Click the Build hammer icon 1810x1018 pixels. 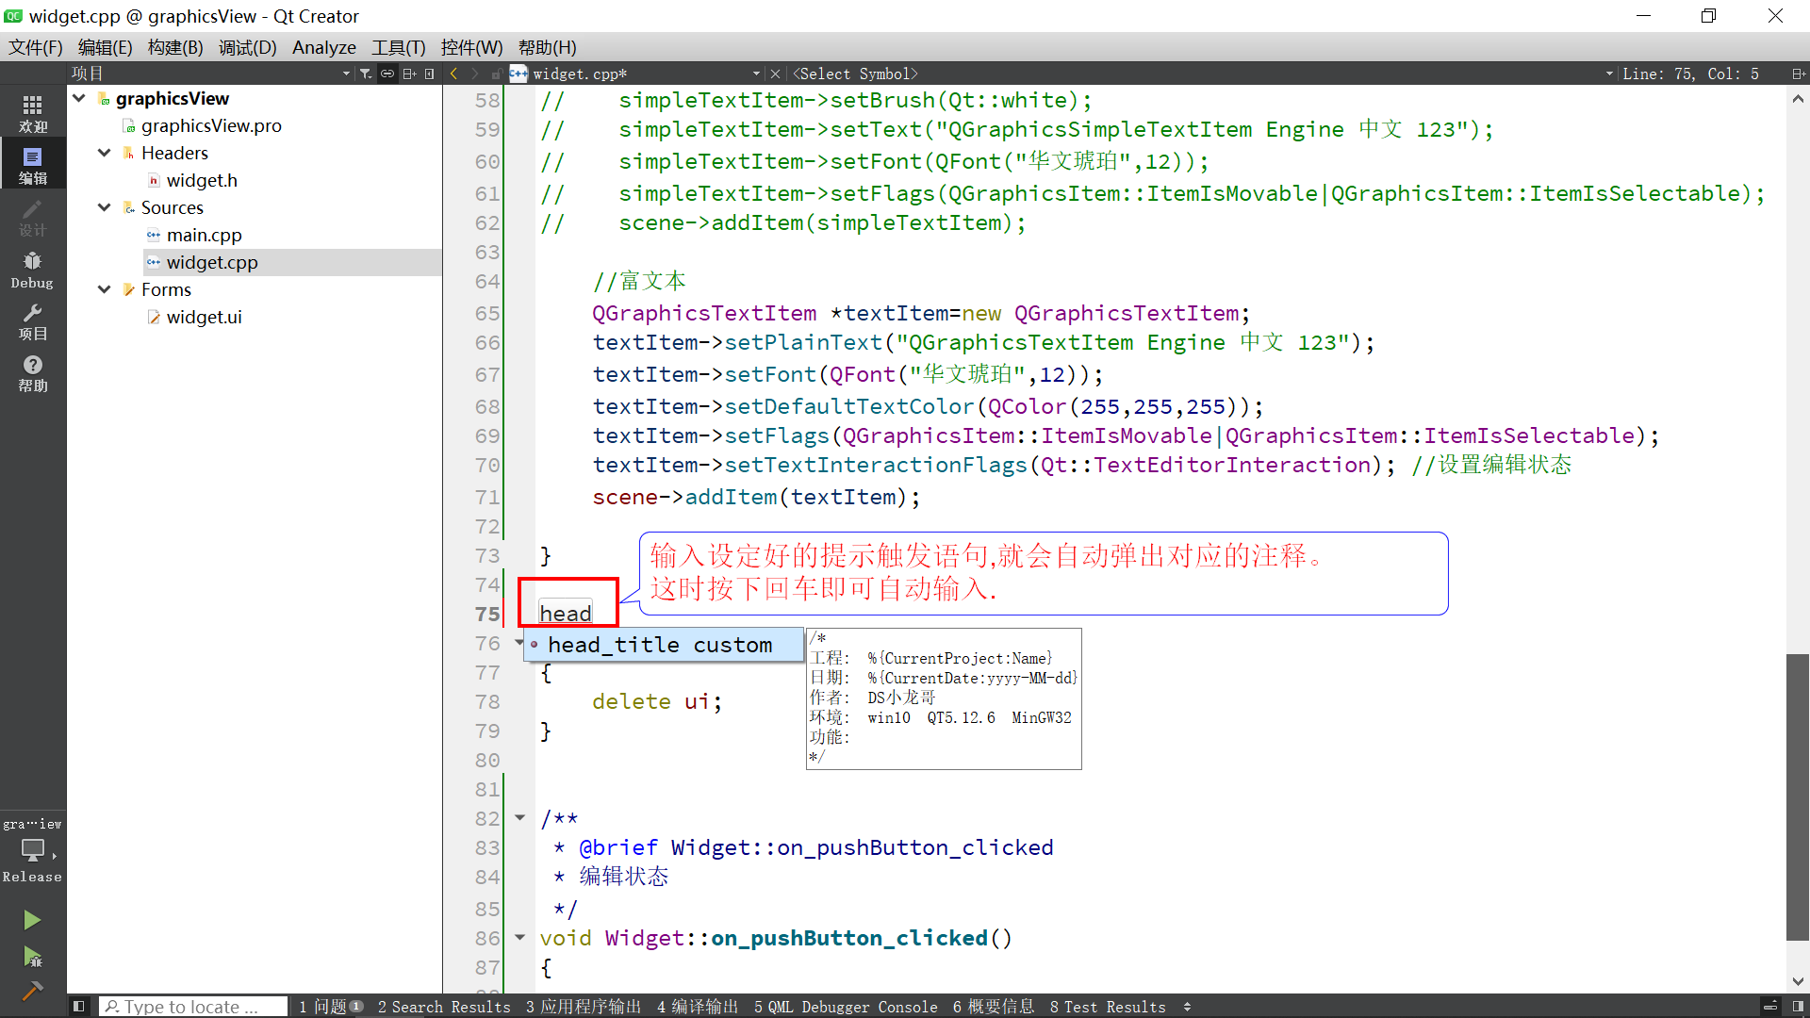[x=32, y=991]
